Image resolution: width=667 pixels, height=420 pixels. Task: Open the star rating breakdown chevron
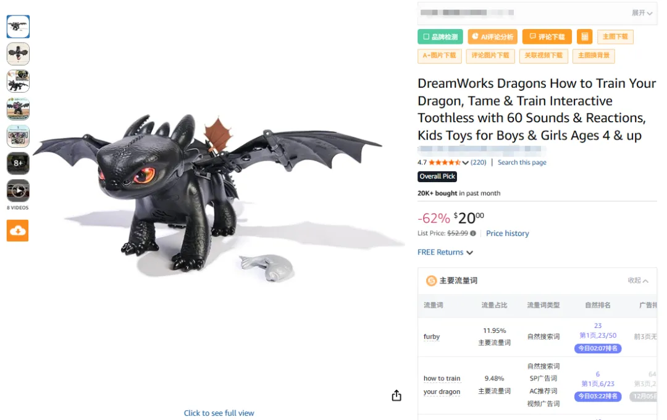pyautogui.click(x=465, y=163)
